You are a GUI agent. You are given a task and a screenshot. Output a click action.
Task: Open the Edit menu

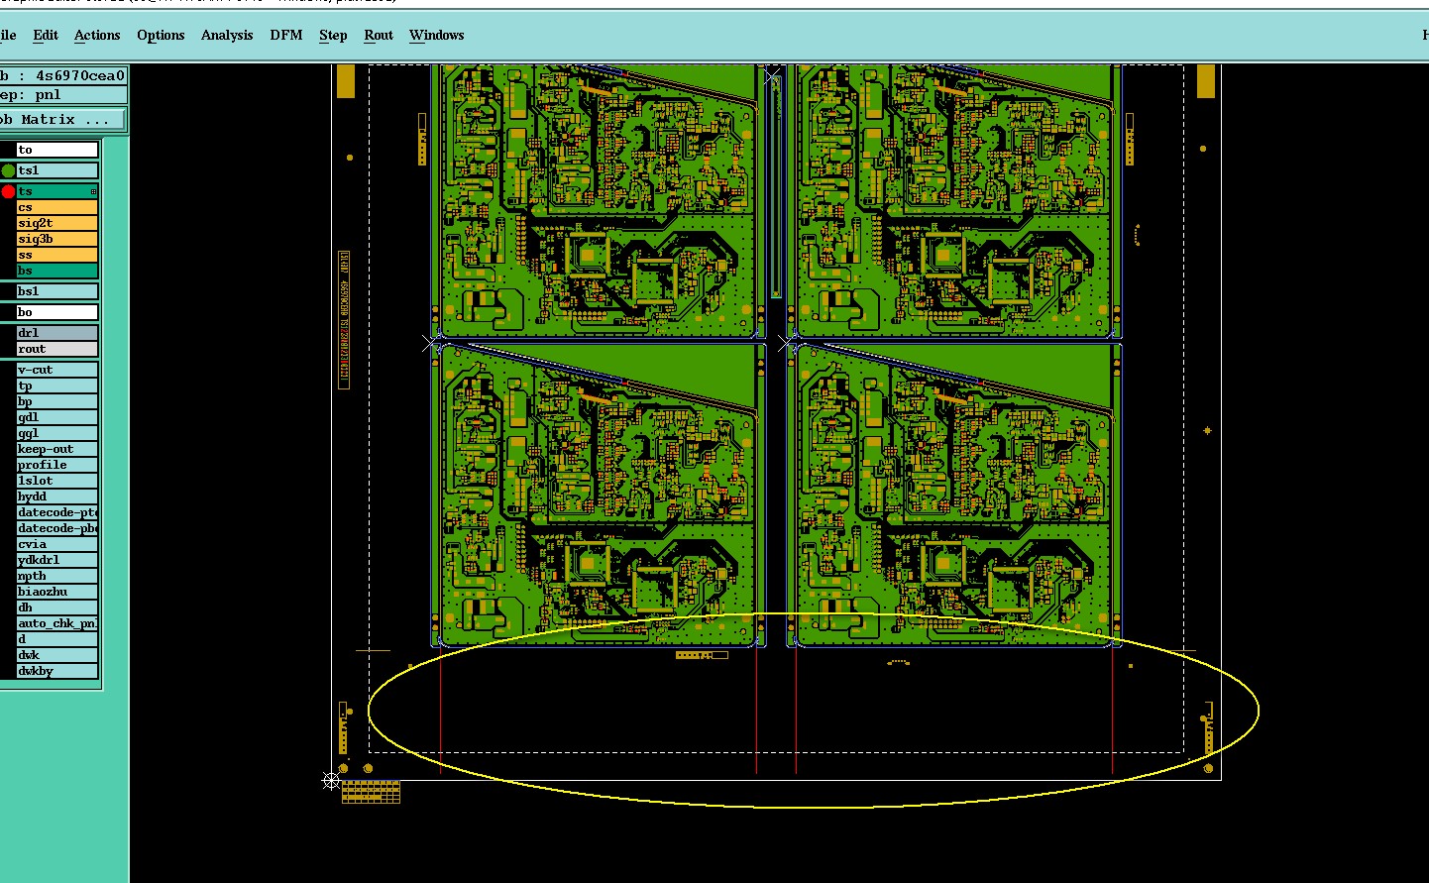coord(46,35)
